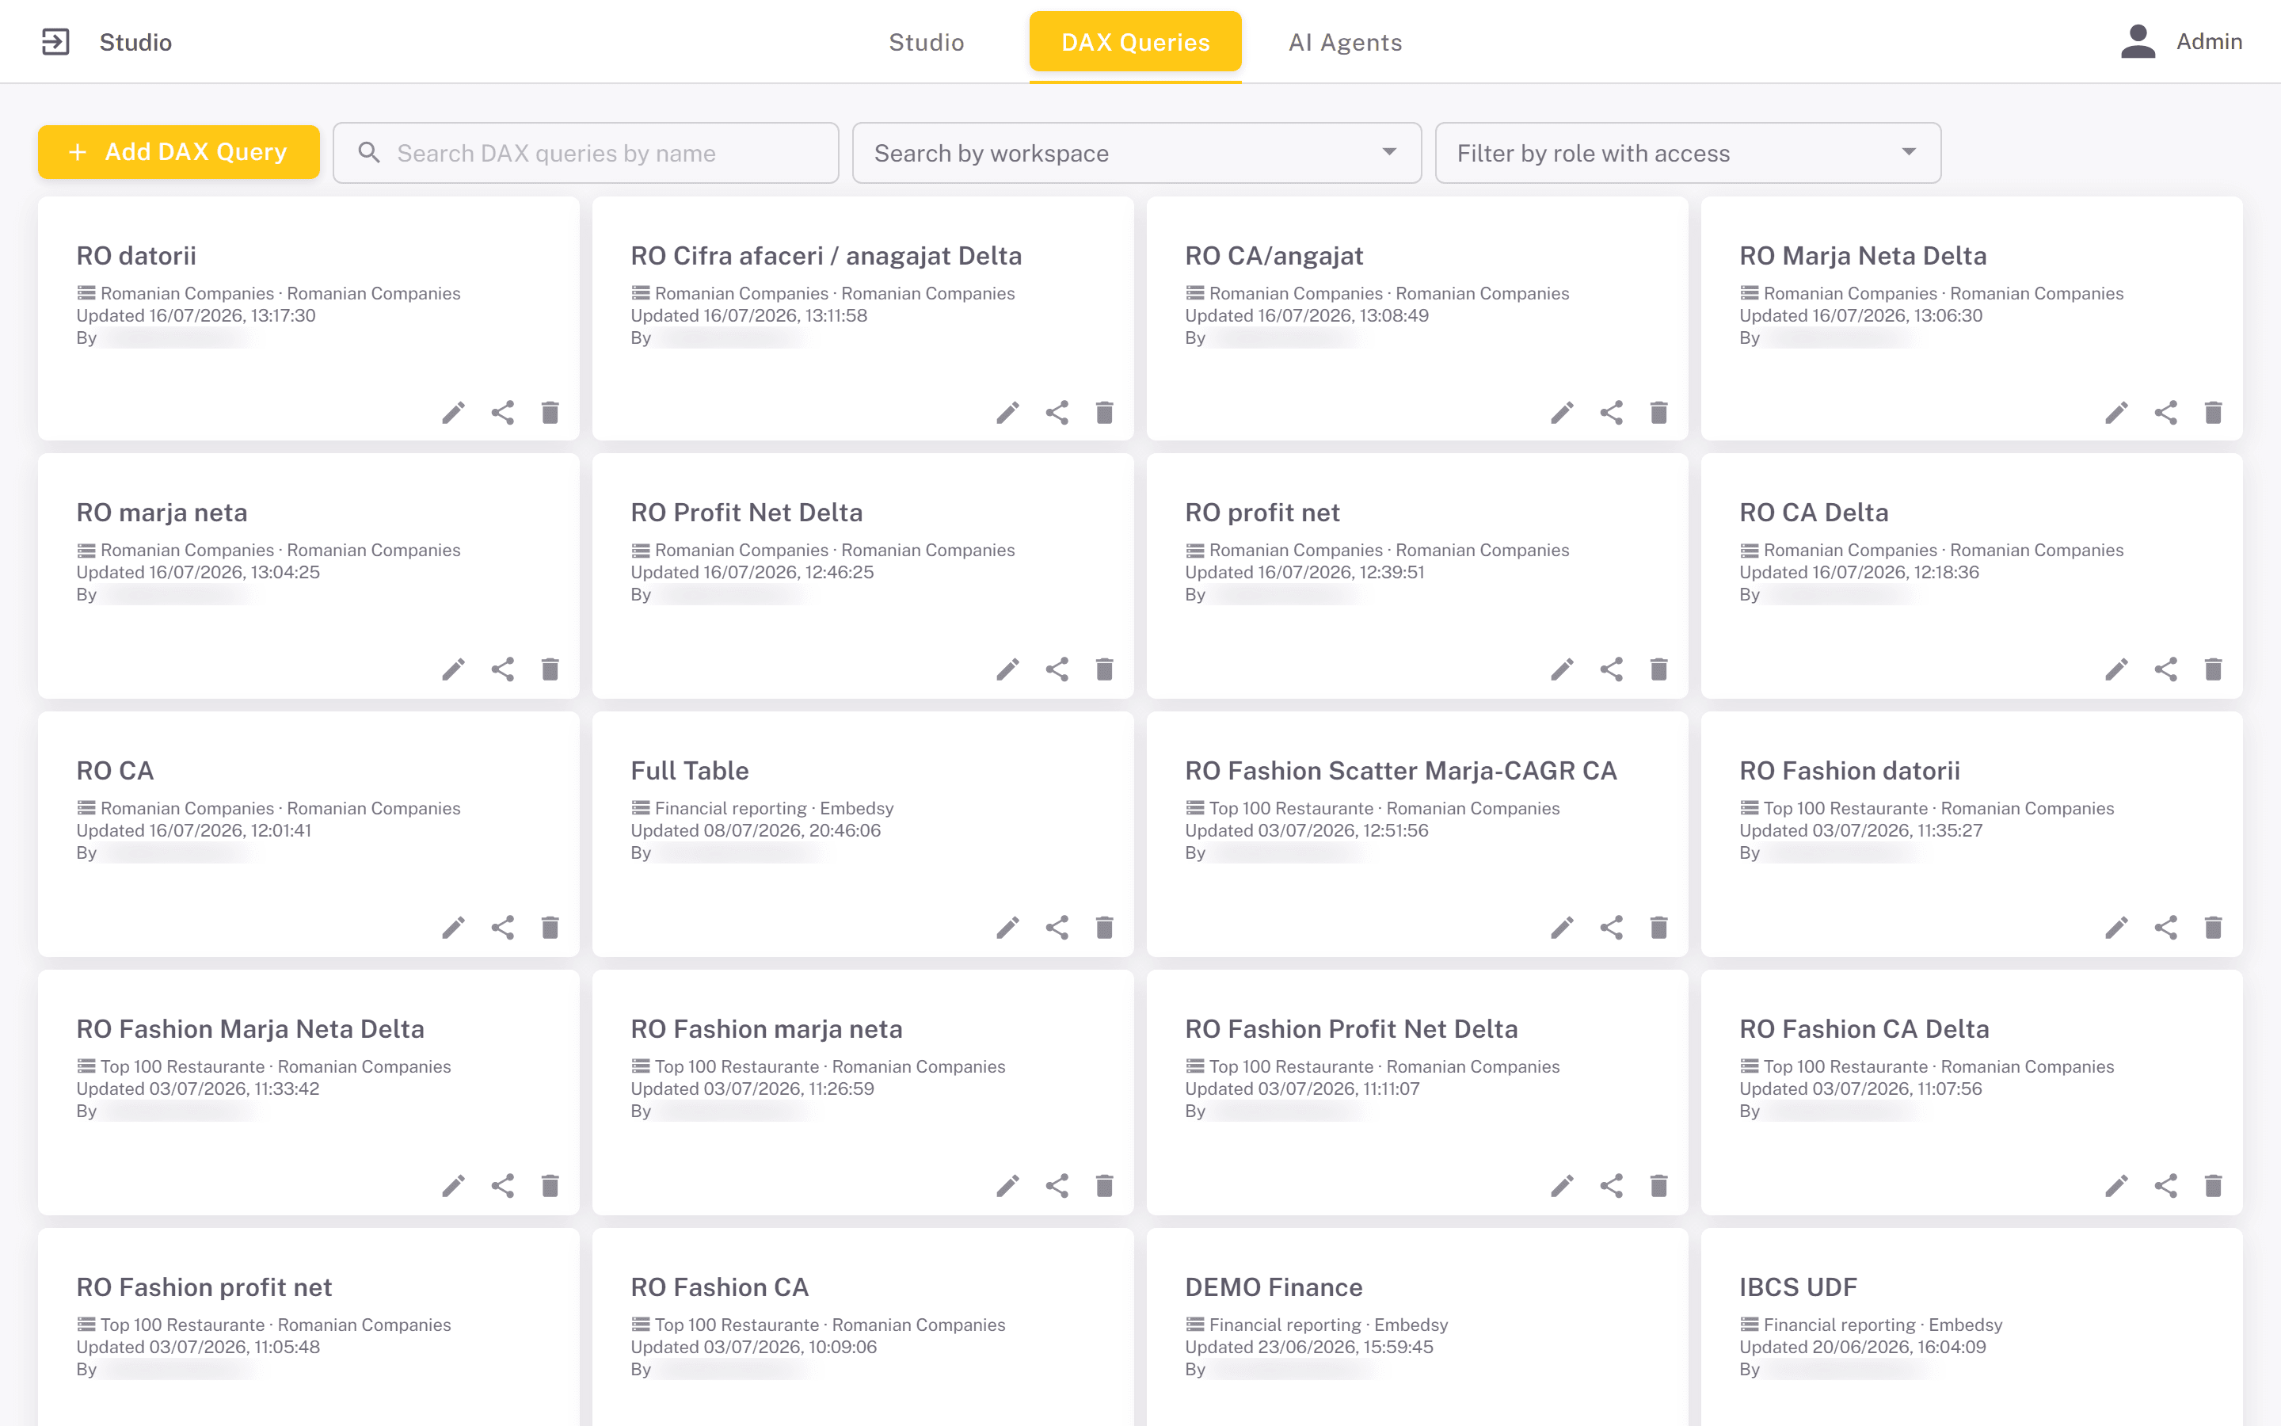Open the DEMO Finance query card
2281x1426 pixels.
click(x=1417, y=1327)
